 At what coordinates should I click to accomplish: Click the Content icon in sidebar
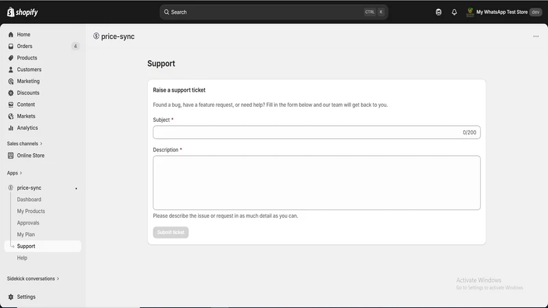(11, 105)
